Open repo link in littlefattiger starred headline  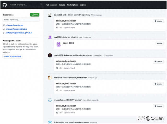(x=80, y=122)
